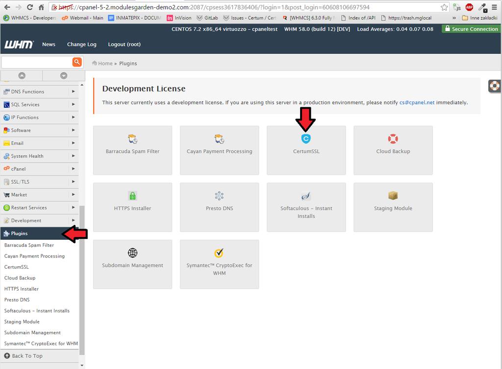Open Staging Module in the sidebar list
Image resolution: width=502 pixels, height=369 pixels.
(x=22, y=322)
